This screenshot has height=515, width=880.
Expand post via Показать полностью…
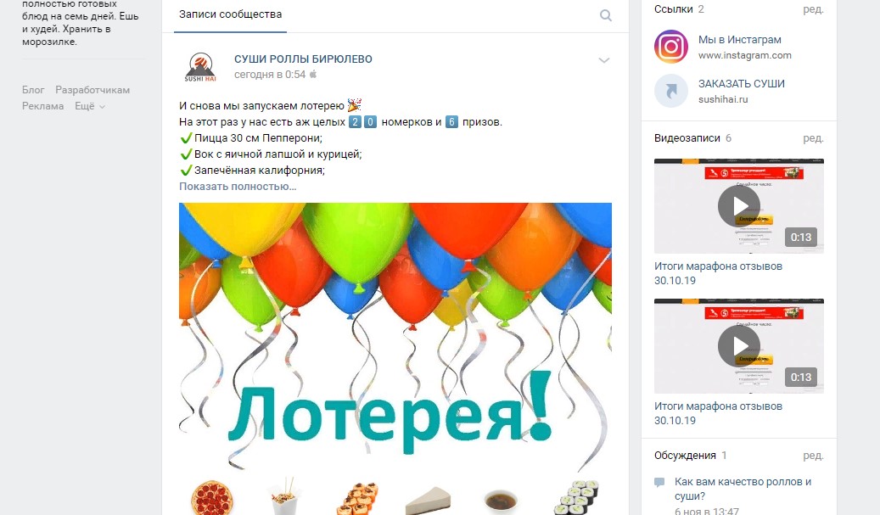(x=238, y=187)
